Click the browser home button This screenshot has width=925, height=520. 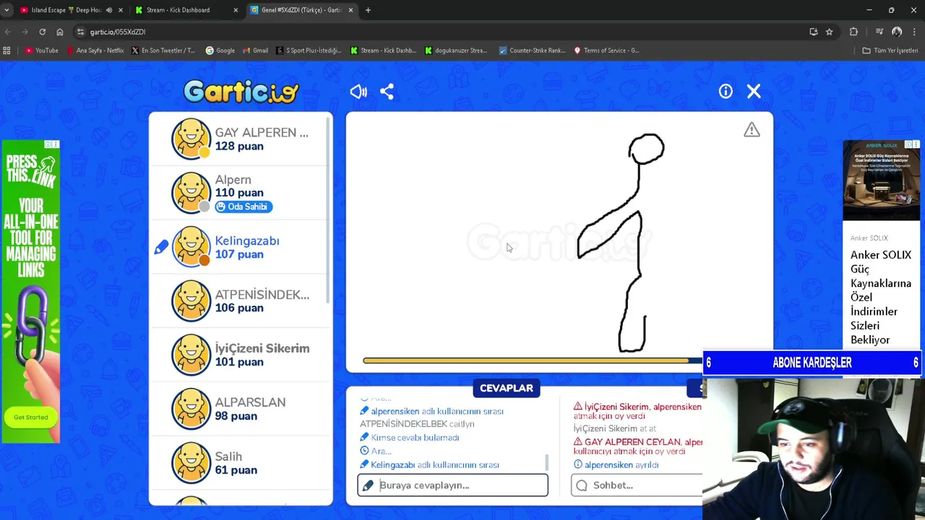60,32
